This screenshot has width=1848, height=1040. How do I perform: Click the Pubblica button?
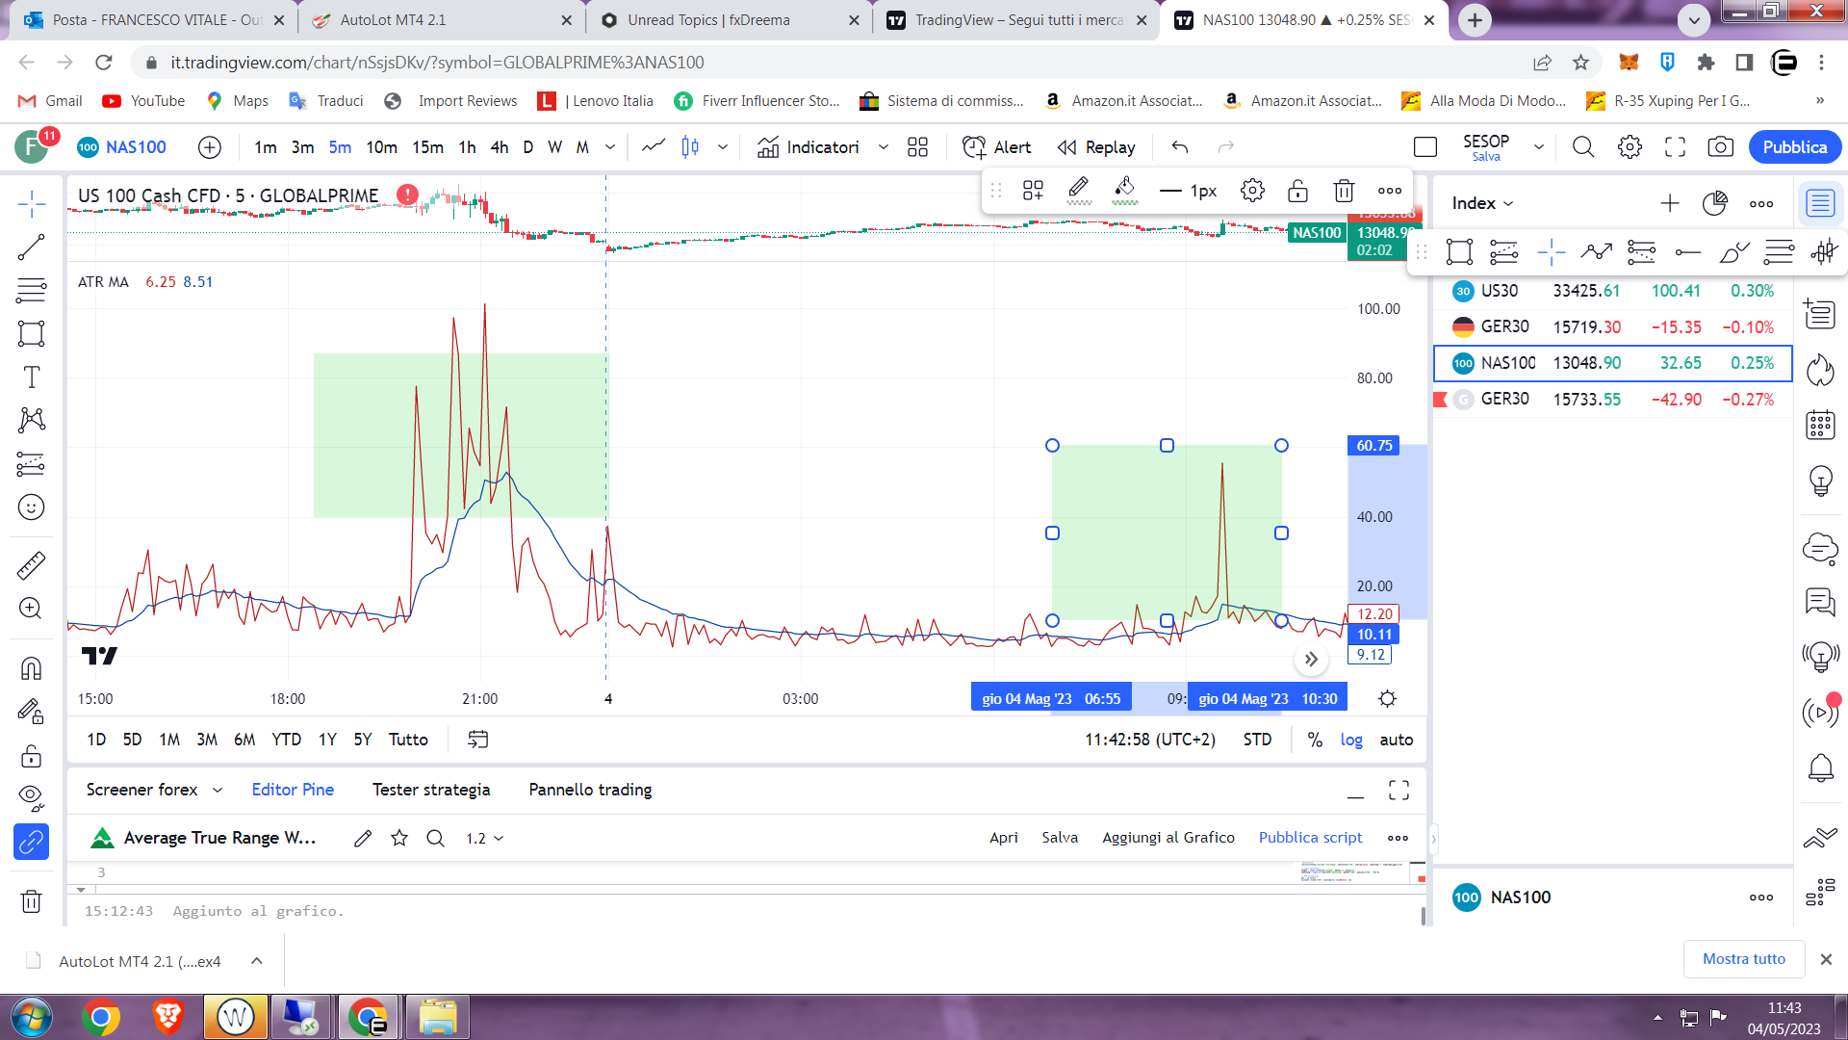pyautogui.click(x=1795, y=147)
